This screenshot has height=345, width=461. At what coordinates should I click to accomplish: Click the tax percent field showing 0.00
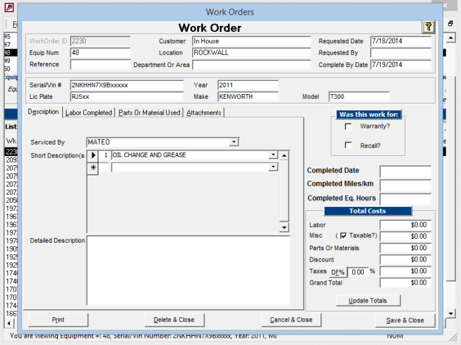pyautogui.click(x=358, y=272)
